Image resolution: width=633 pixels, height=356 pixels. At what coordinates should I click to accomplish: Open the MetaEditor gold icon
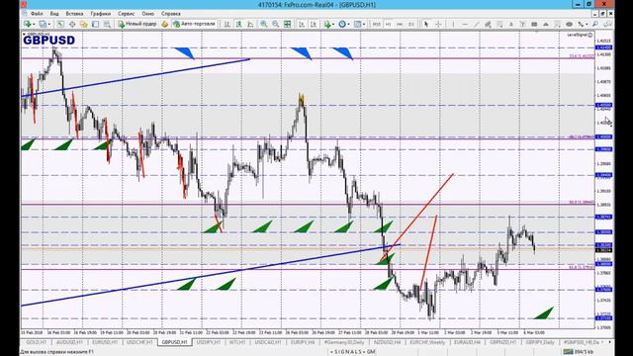coord(164,24)
